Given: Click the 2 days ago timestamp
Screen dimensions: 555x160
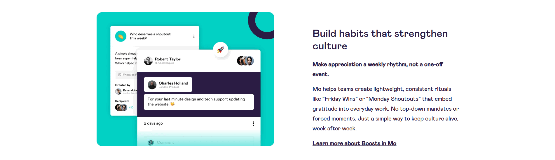Looking at the screenshot, I should (x=153, y=123).
